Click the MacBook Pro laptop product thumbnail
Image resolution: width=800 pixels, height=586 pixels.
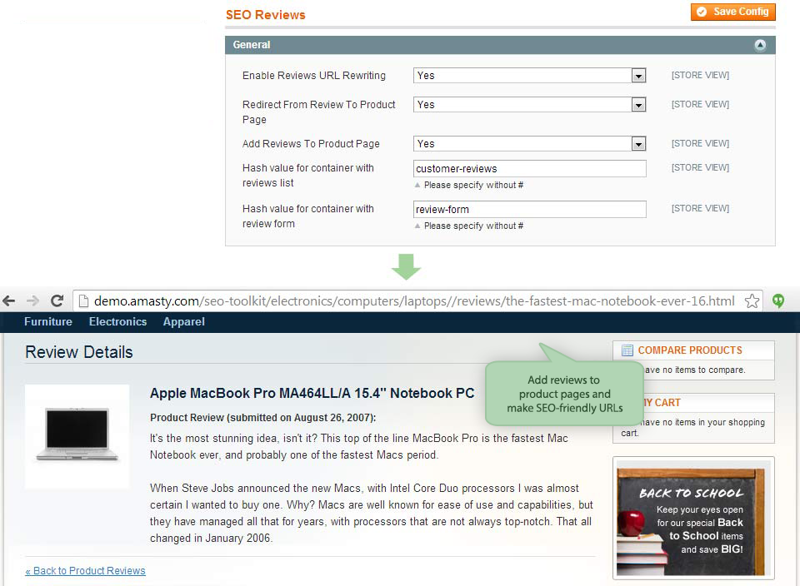click(x=77, y=437)
